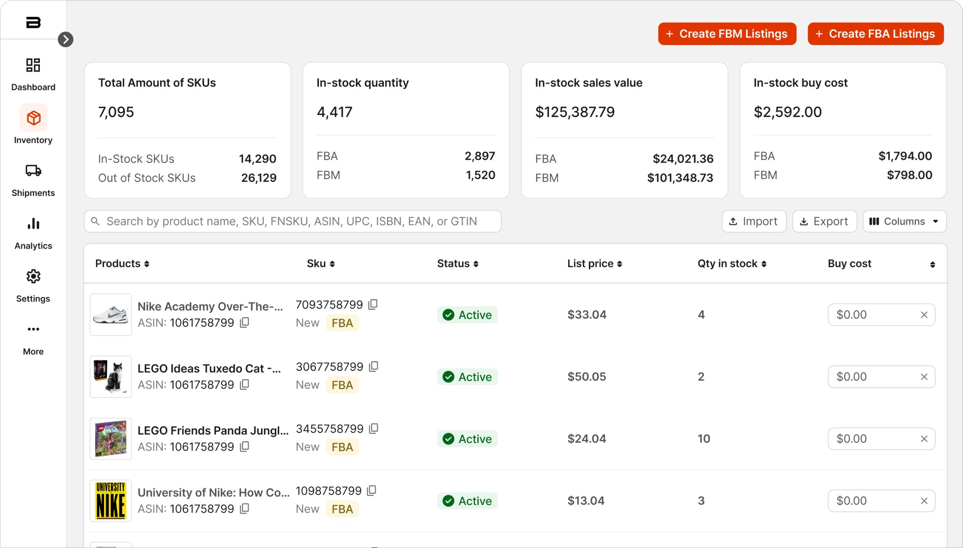Focus the product search field
Image resolution: width=963 pixels, height=548 pixels.
pyautogui.click(x=293, y=221)
